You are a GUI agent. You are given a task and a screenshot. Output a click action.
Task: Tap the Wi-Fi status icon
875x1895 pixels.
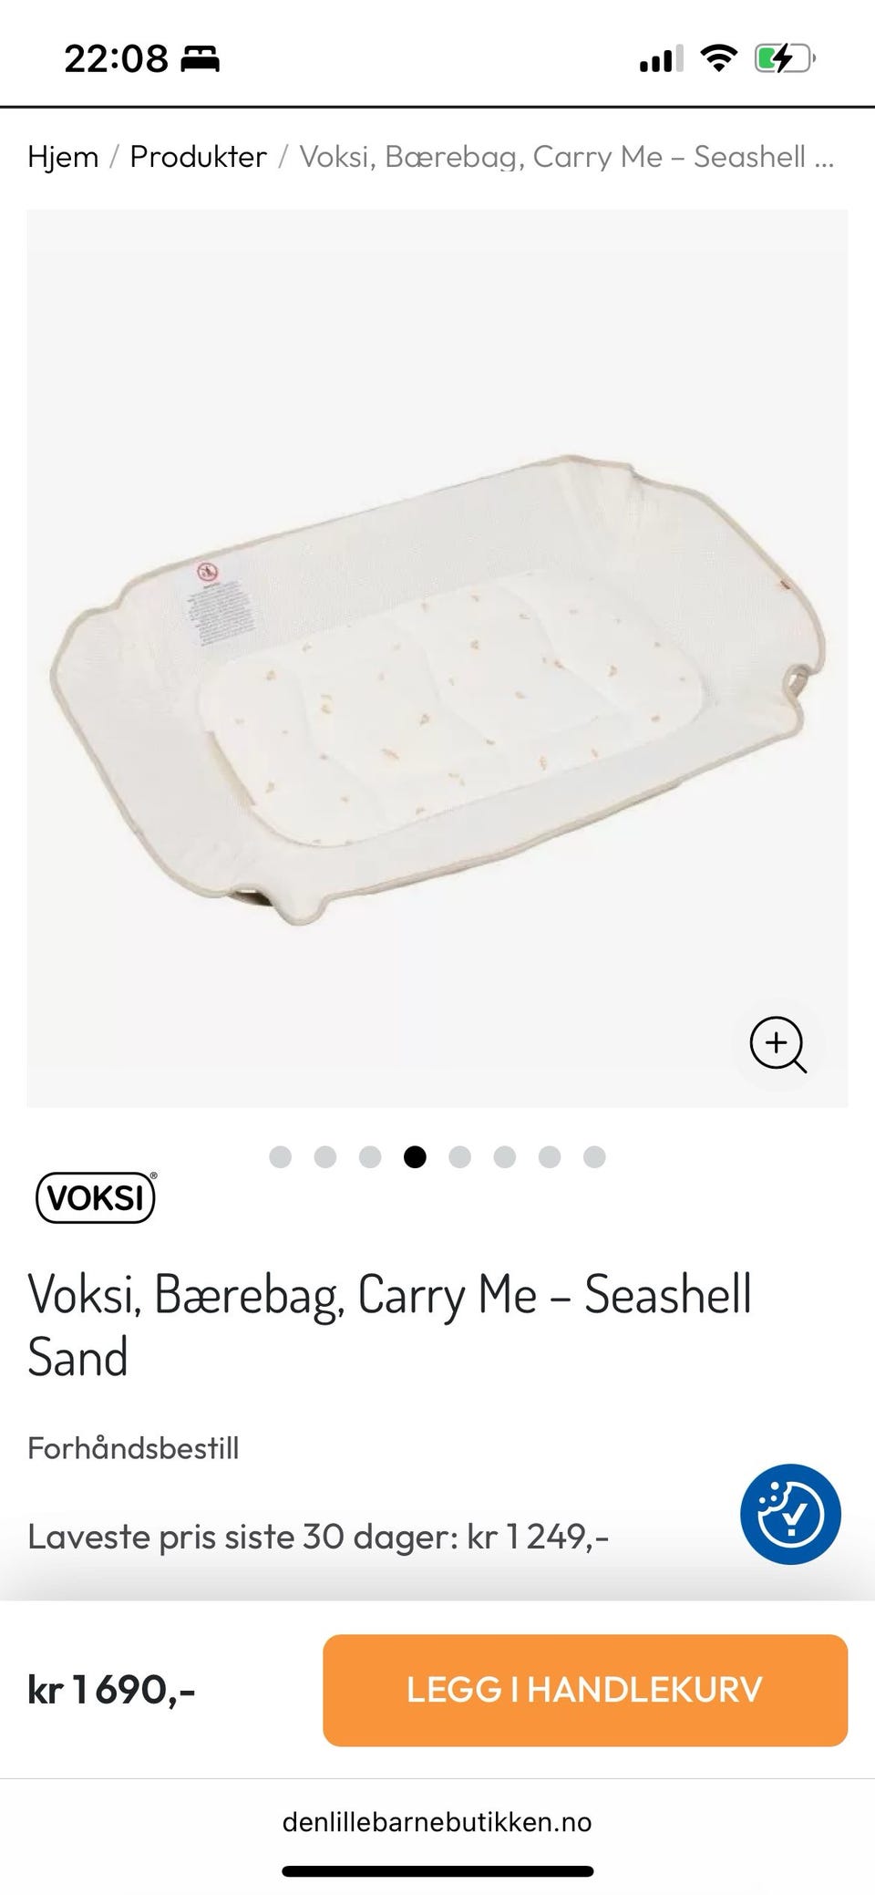point(719,59)
